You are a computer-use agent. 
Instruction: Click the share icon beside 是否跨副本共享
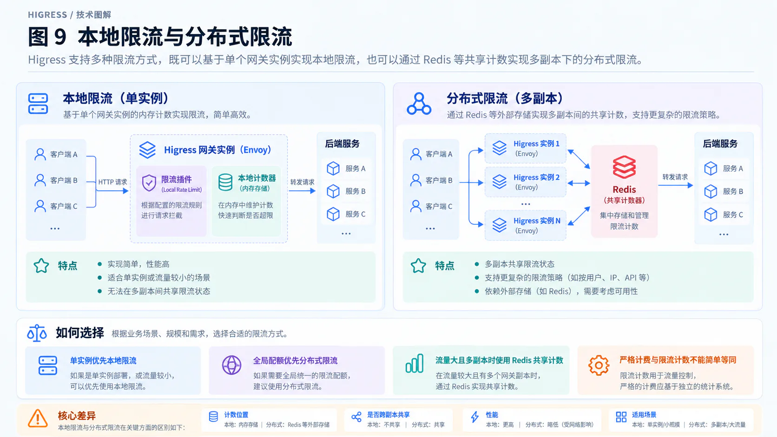coord(356,417)
